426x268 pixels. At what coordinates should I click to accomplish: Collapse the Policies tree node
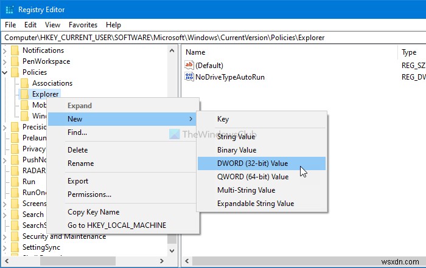point(5,72)
